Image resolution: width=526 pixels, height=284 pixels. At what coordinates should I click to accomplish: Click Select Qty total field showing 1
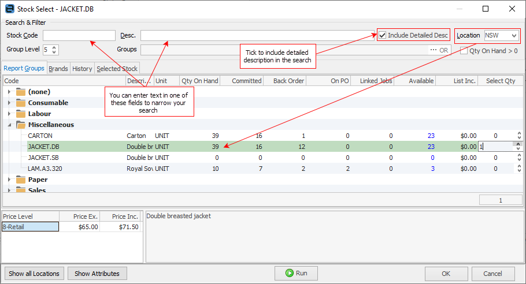501,200
